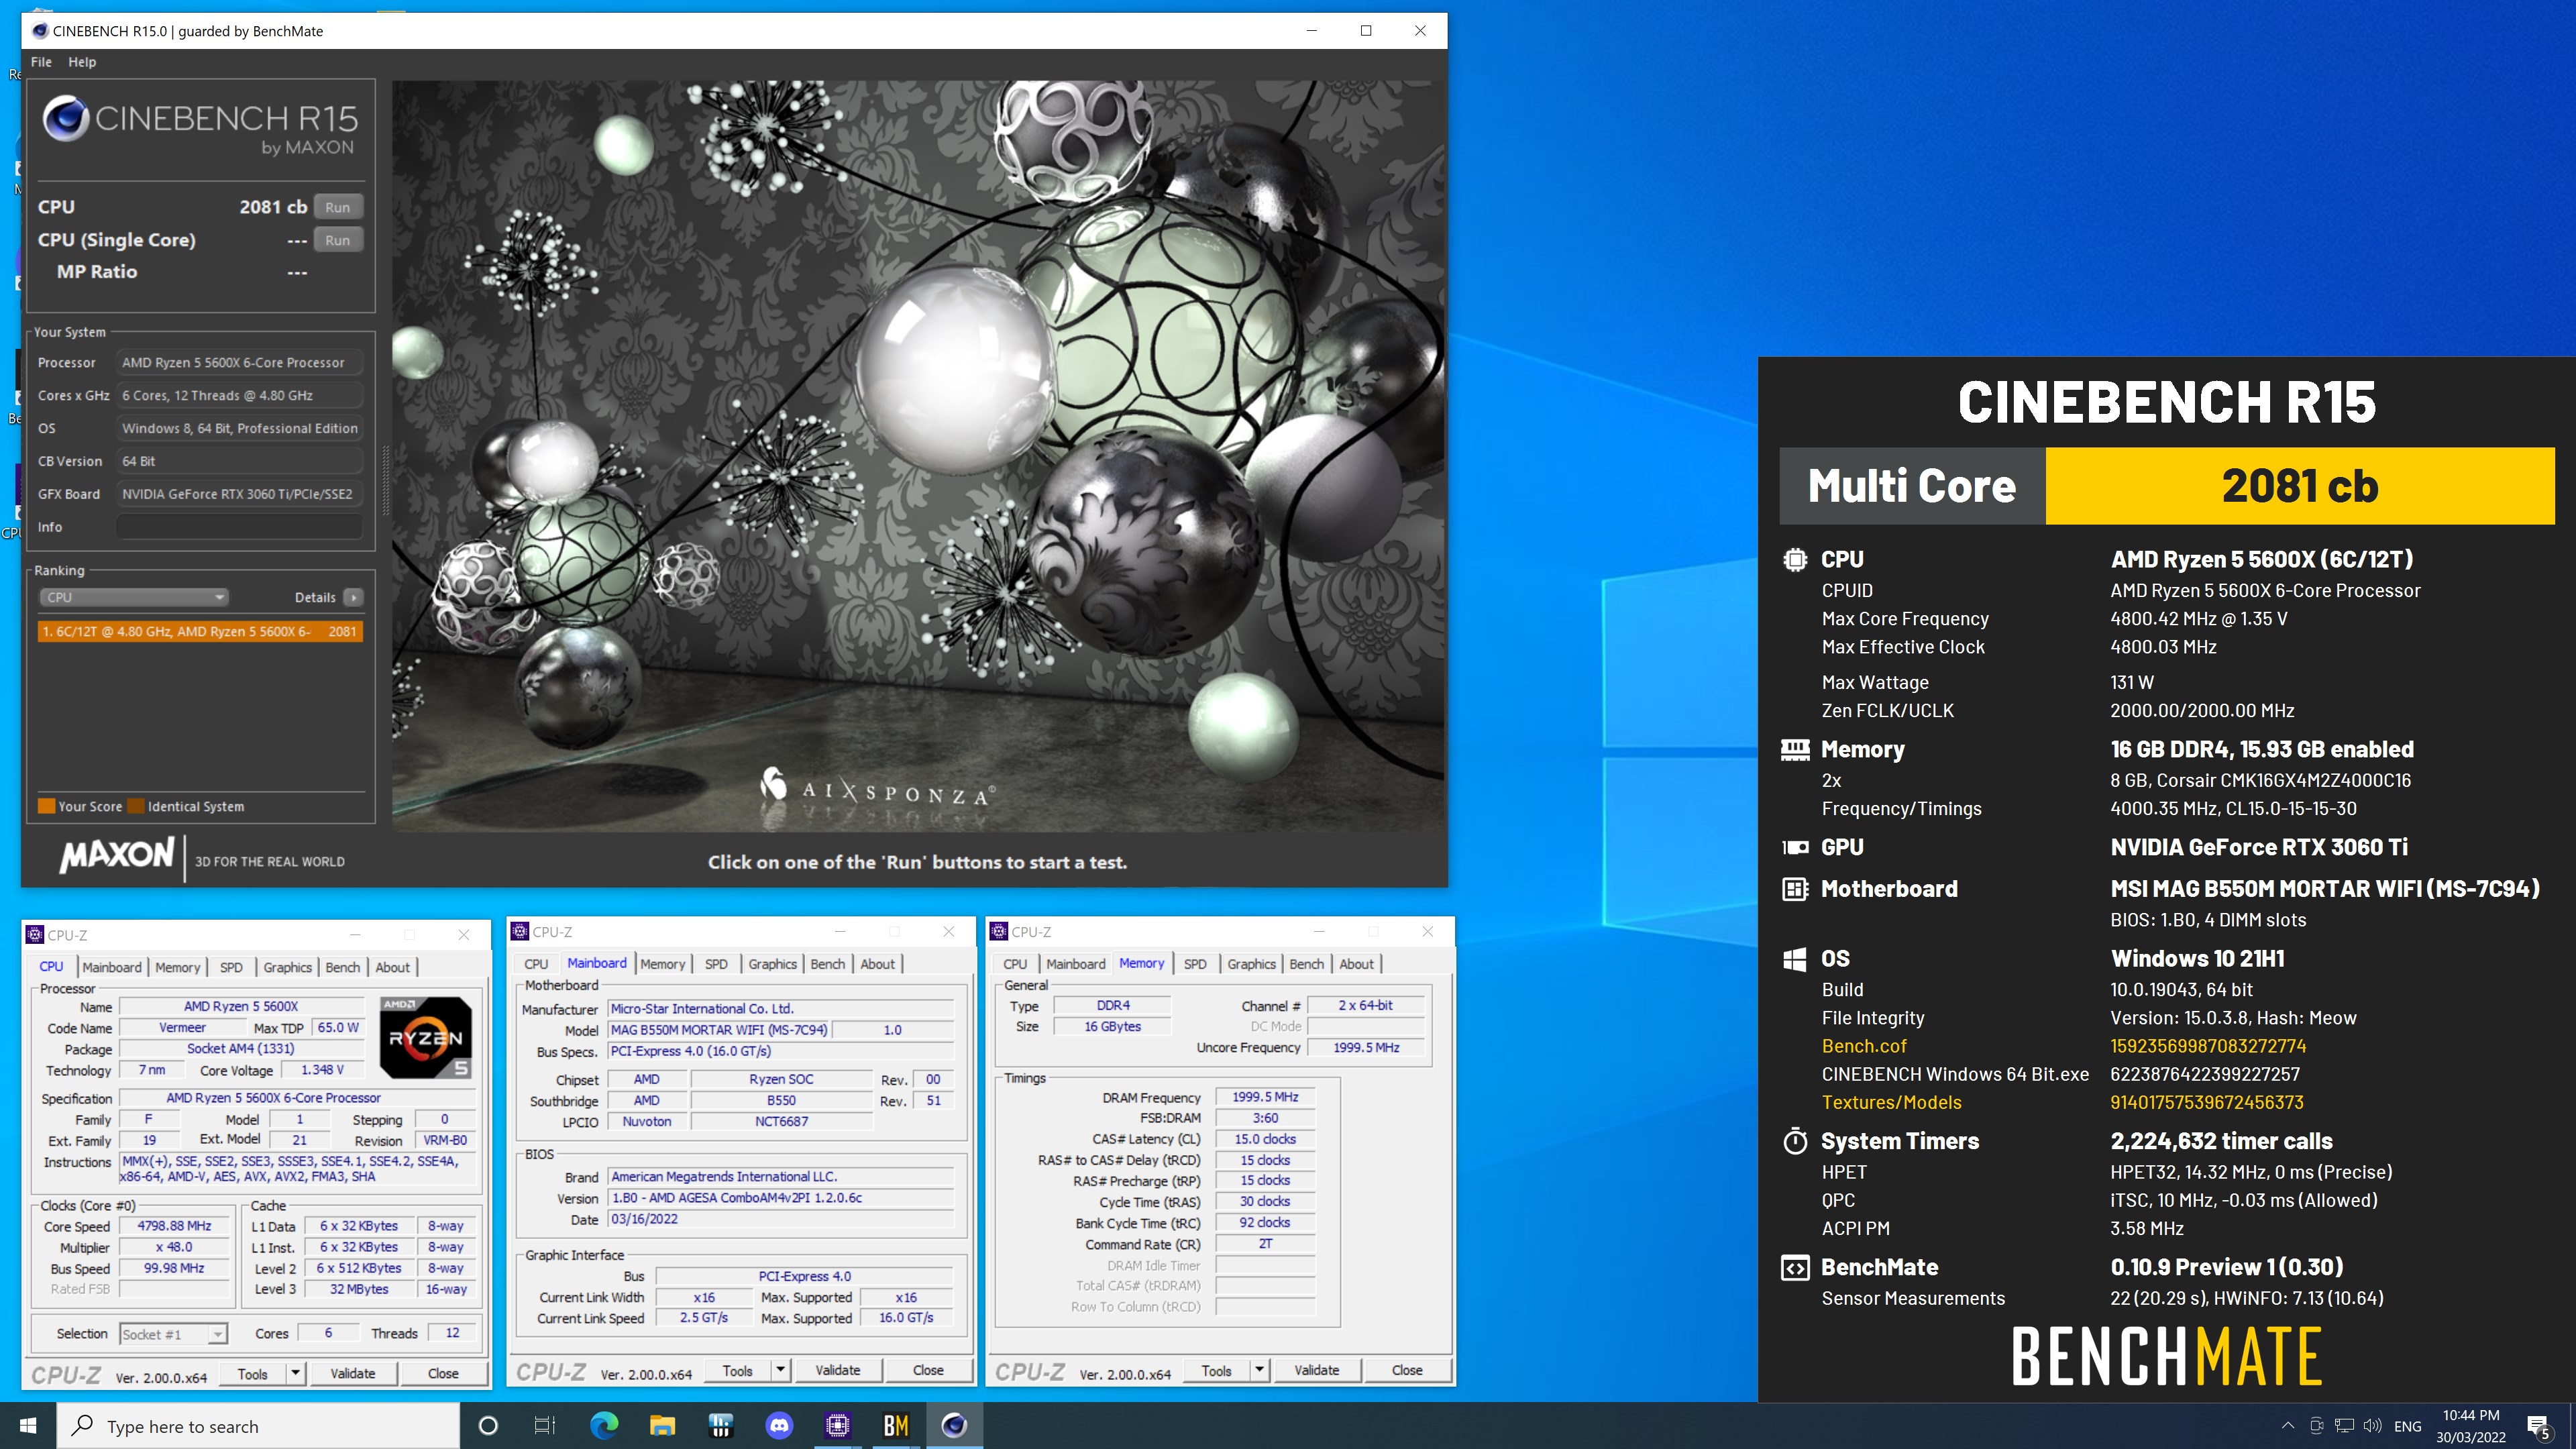The width and height of the screenshot is (2576, 1449).
Task: Click the Cortana circle icon in taskbar
Action: click(x=488, y=1426)
